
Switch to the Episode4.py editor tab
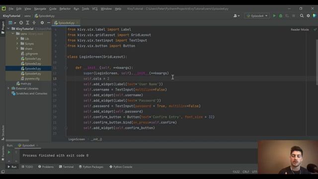[66, 23]
